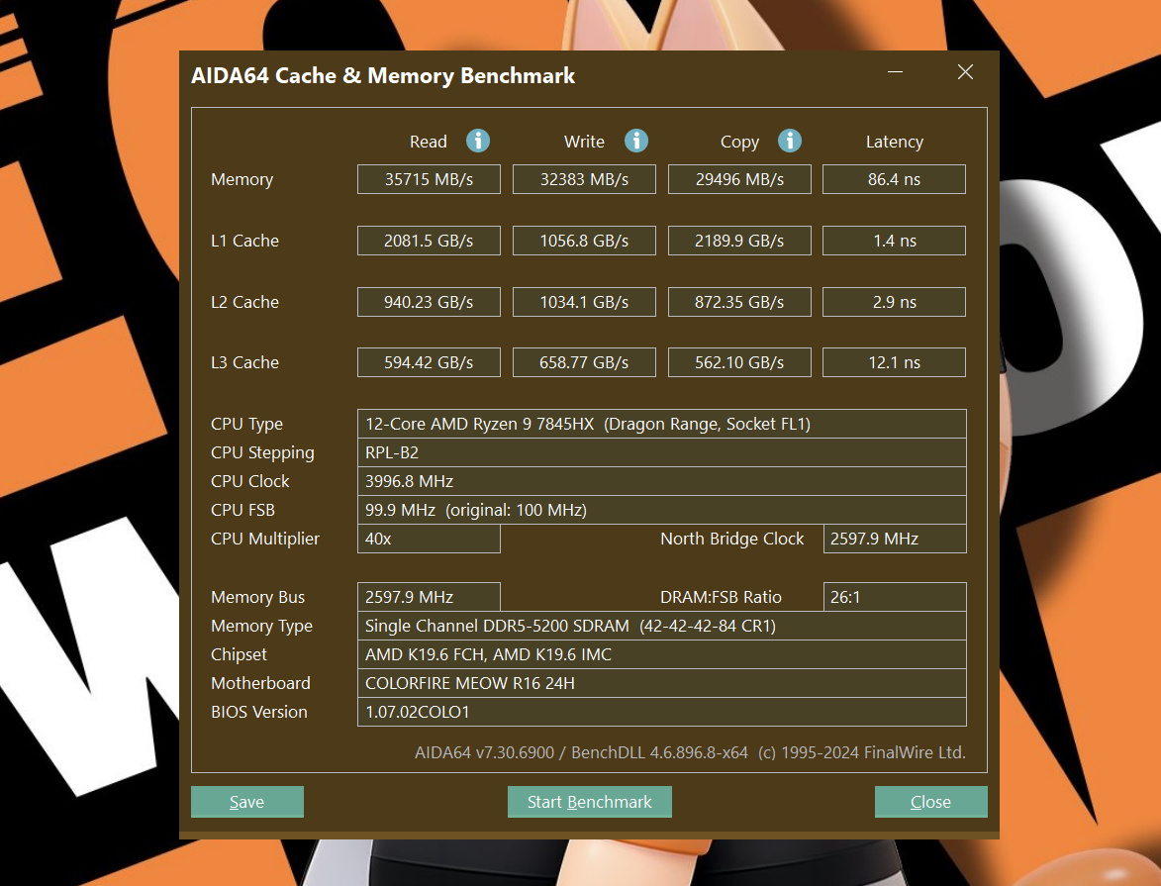Screen dimensions: 1161x886
Task: Click the CPU Type label
Action: pos(246,425)
